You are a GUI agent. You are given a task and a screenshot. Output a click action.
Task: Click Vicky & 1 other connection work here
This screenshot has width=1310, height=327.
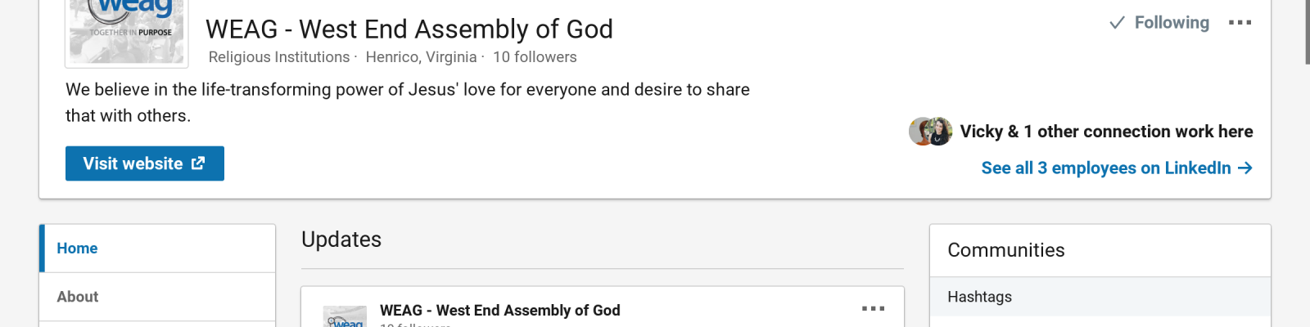1106,132
